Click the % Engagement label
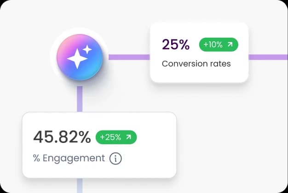 [69, 159]
